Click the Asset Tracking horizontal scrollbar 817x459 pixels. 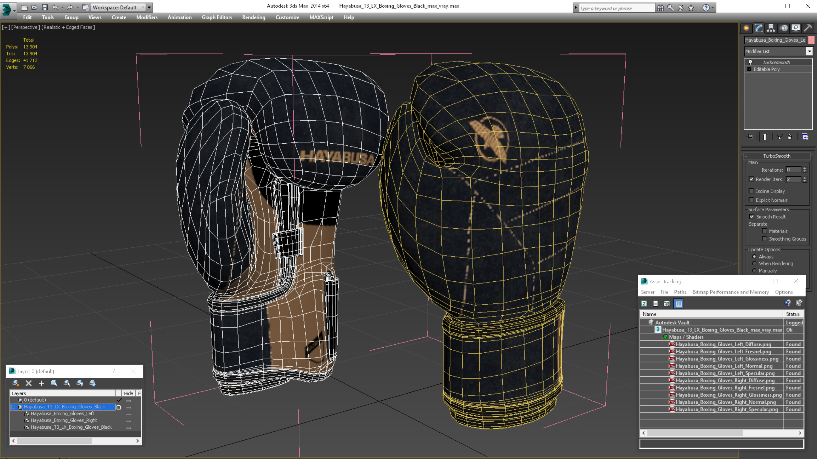tap(721, 433)
